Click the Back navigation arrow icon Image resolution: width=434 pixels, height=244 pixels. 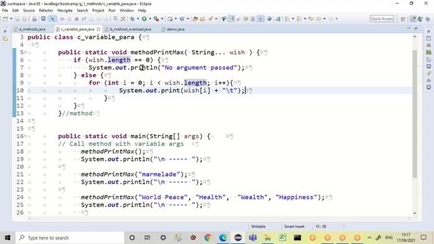tap(319, 19)
